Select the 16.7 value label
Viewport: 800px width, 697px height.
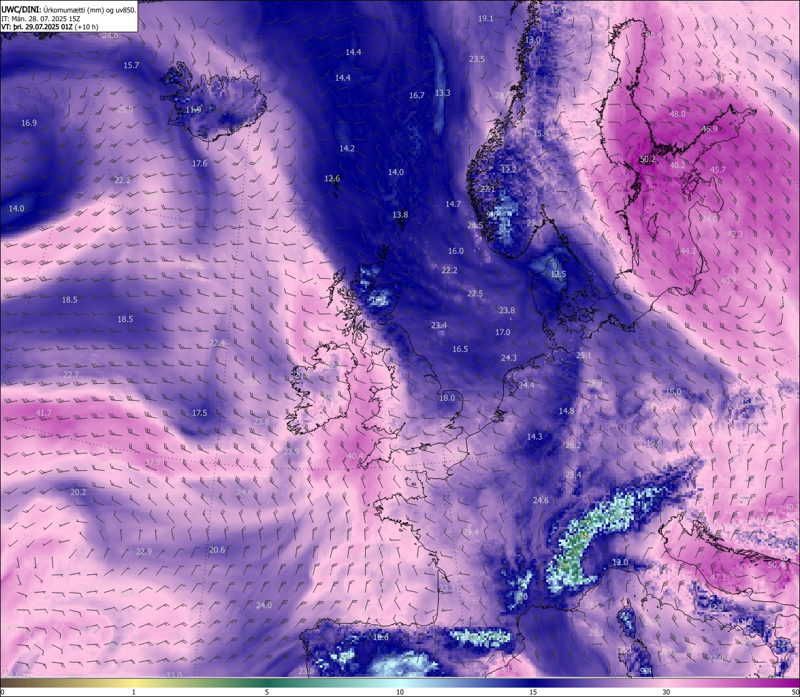(417, 96)
